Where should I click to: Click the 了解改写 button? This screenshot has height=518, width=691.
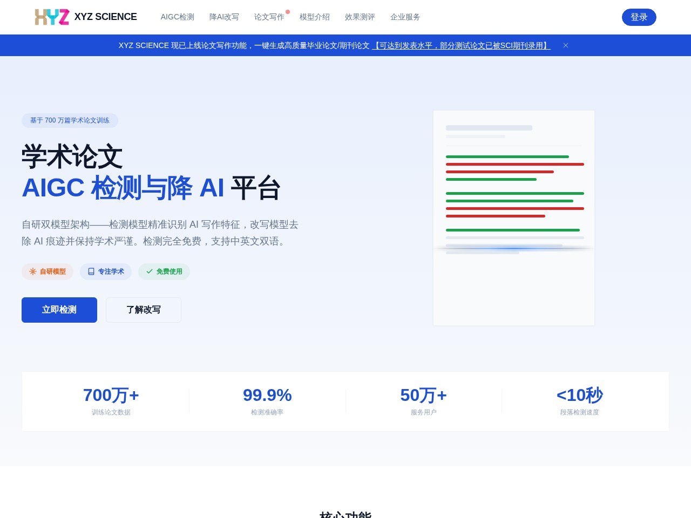tap(144, 310)
